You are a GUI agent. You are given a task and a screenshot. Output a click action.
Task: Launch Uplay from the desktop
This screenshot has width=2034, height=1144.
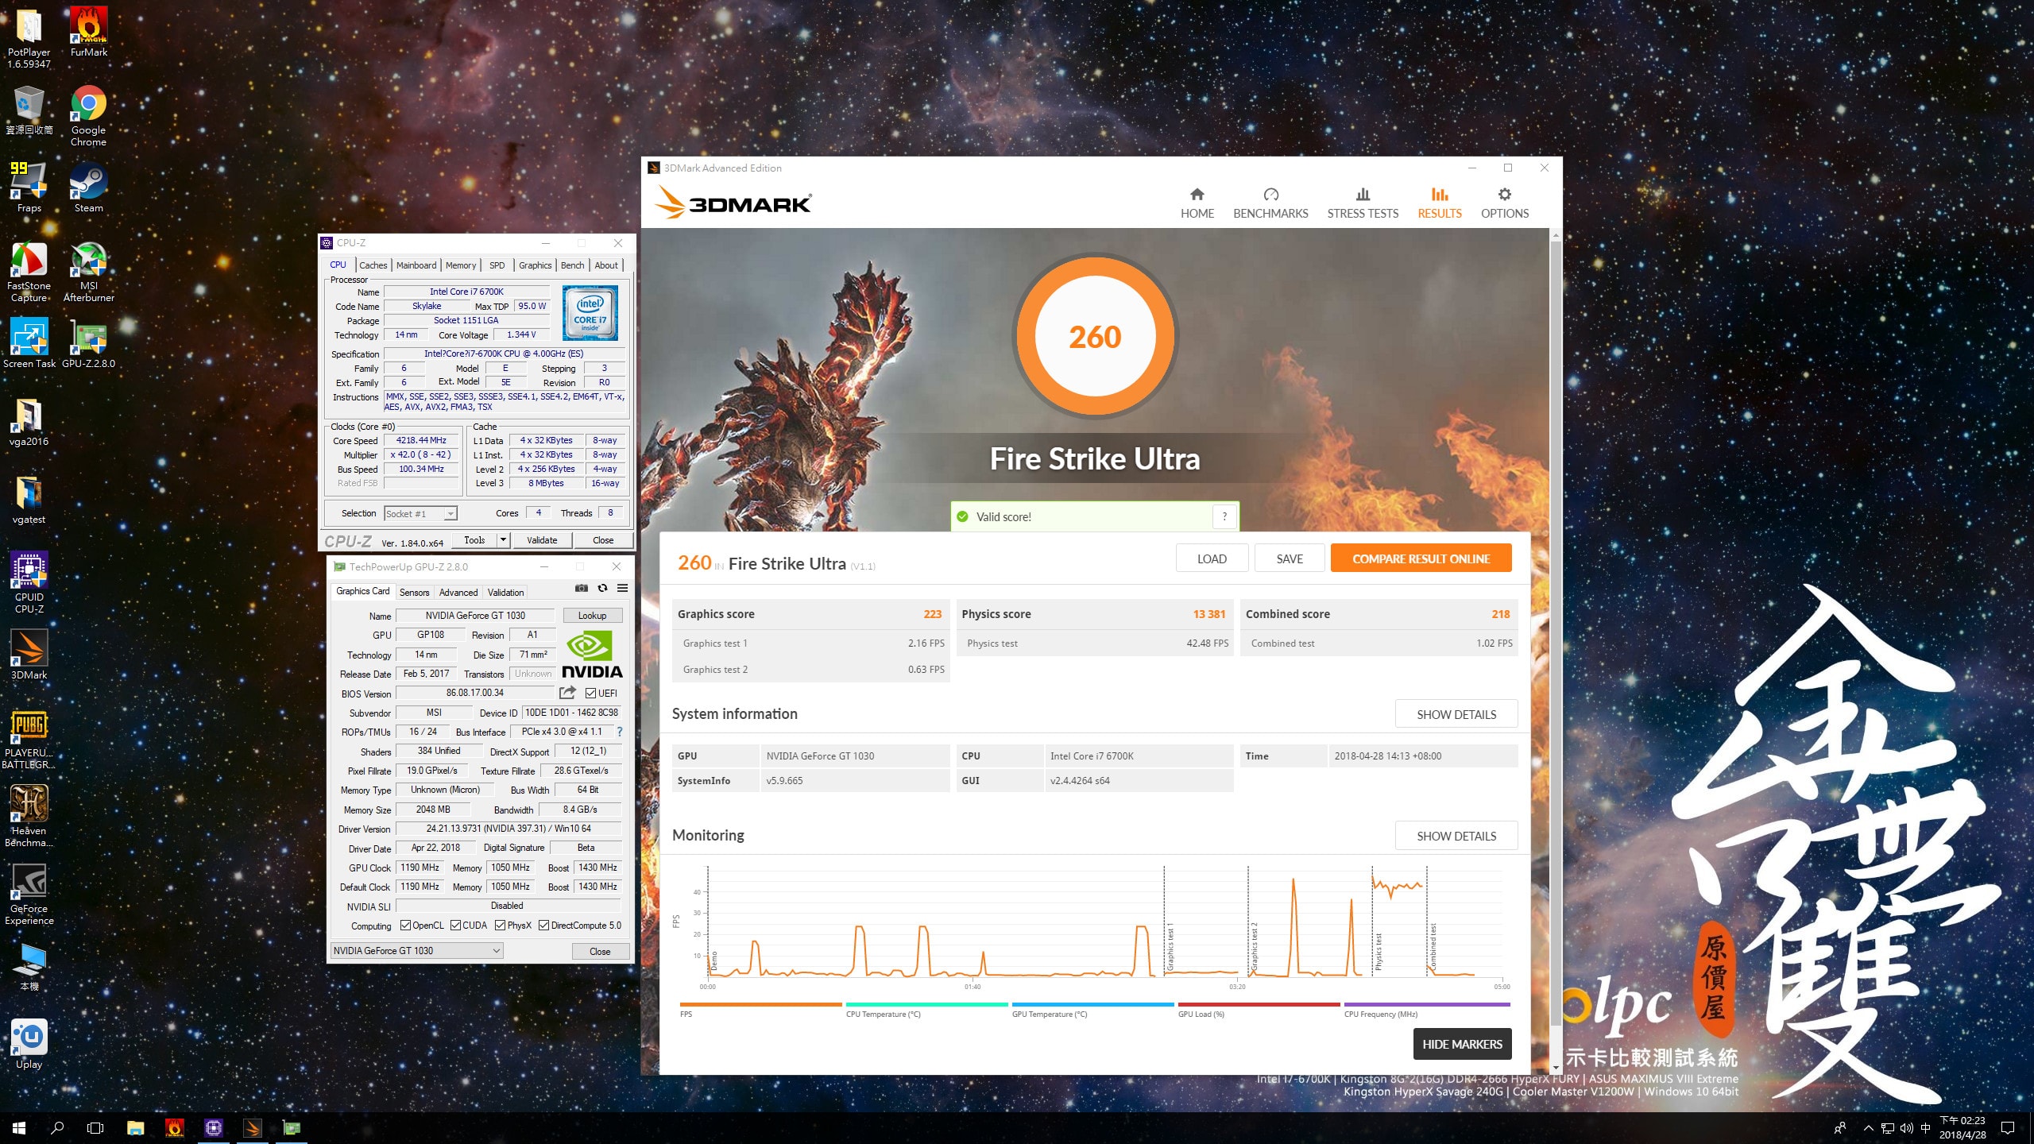[x=29, y=1044]
